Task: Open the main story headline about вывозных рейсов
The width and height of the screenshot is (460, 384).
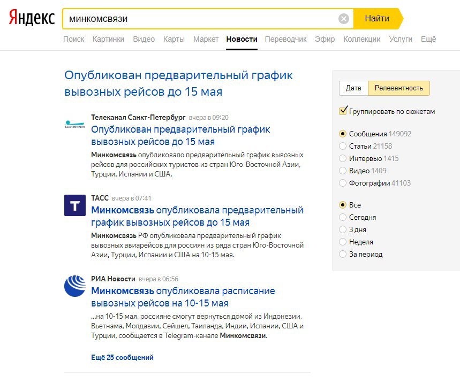Action: click(x=178, y=83)
